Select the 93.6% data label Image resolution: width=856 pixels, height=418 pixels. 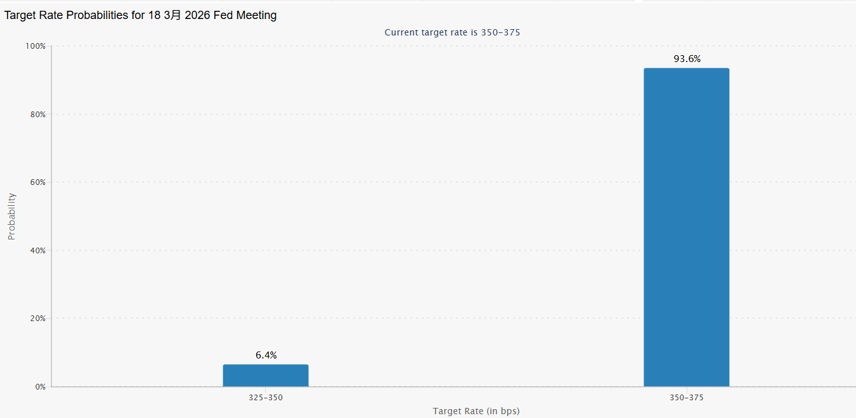pos(687,59)
